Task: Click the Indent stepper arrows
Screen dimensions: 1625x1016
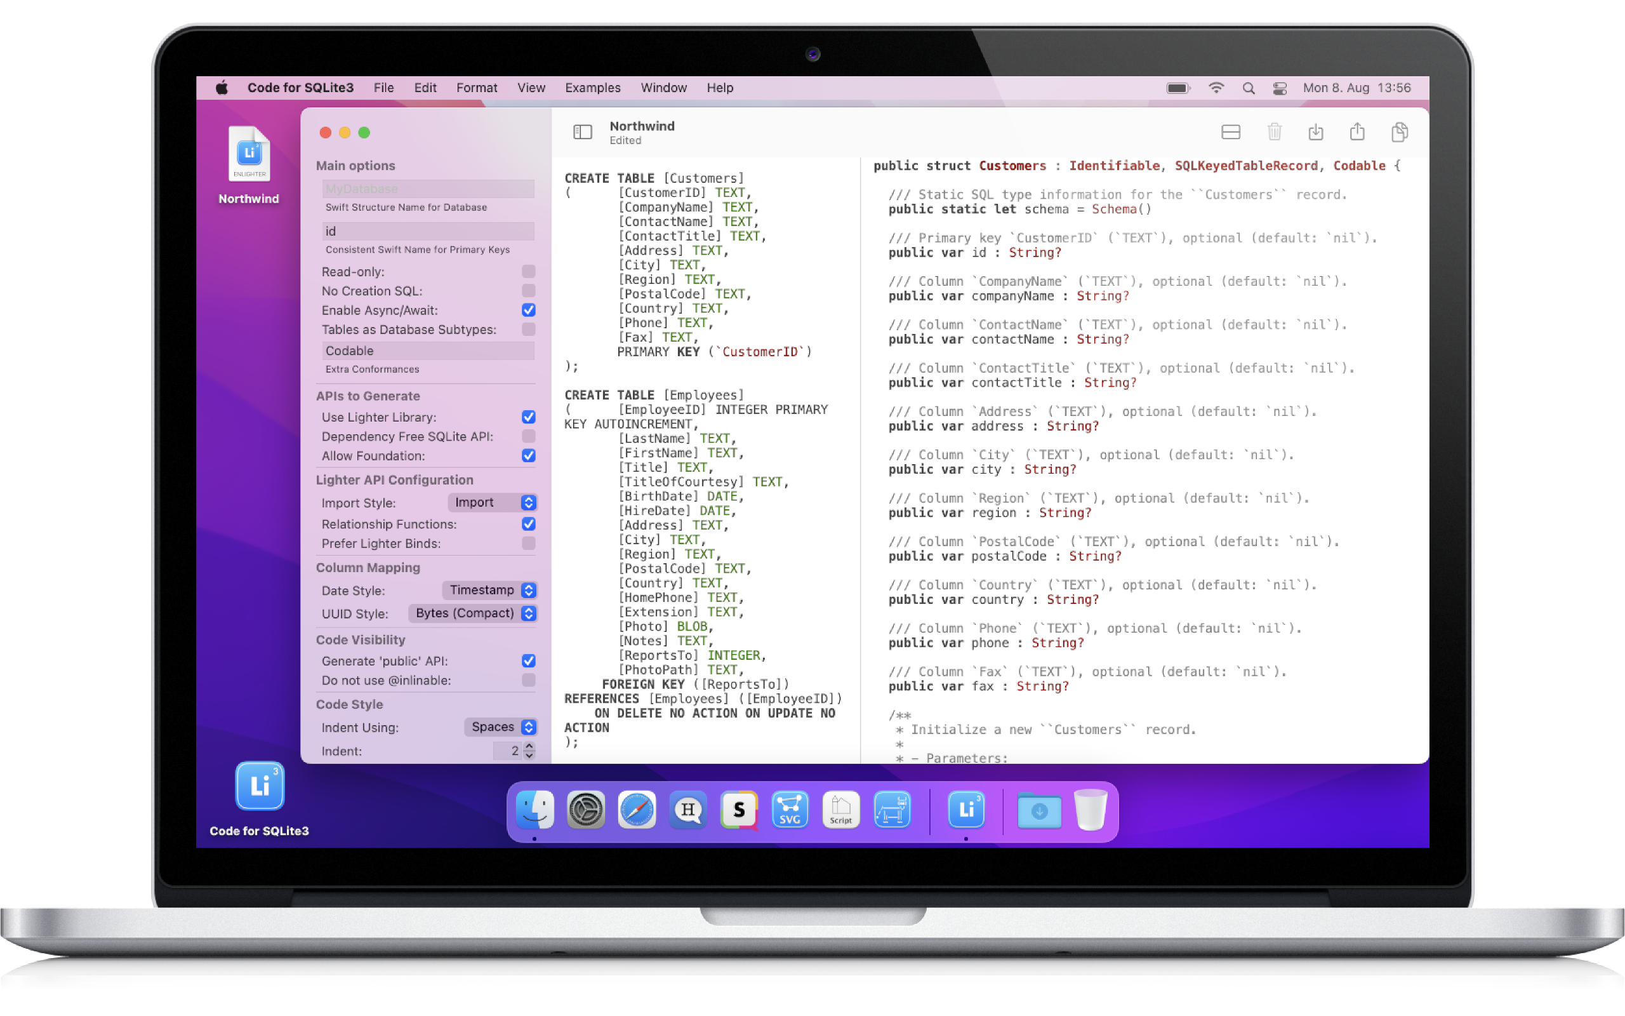Action: pos(529,751)
